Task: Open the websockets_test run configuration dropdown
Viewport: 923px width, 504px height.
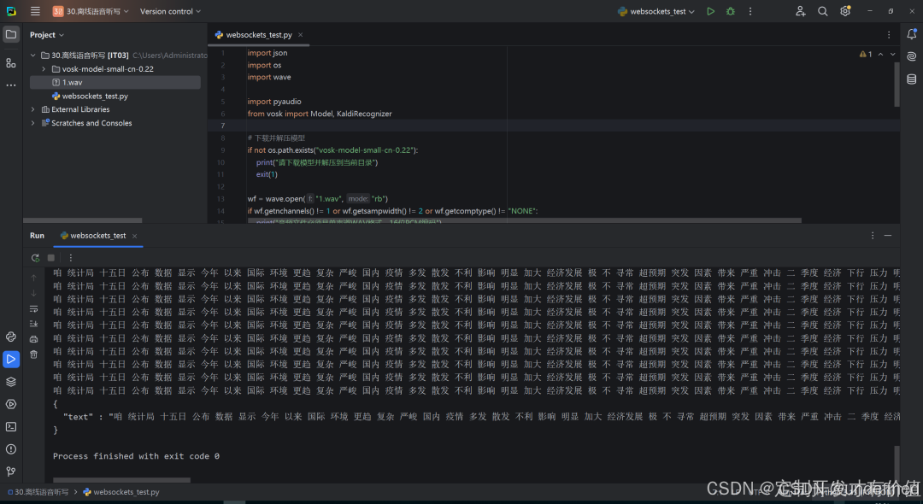Action: click(x=656, y=11)
